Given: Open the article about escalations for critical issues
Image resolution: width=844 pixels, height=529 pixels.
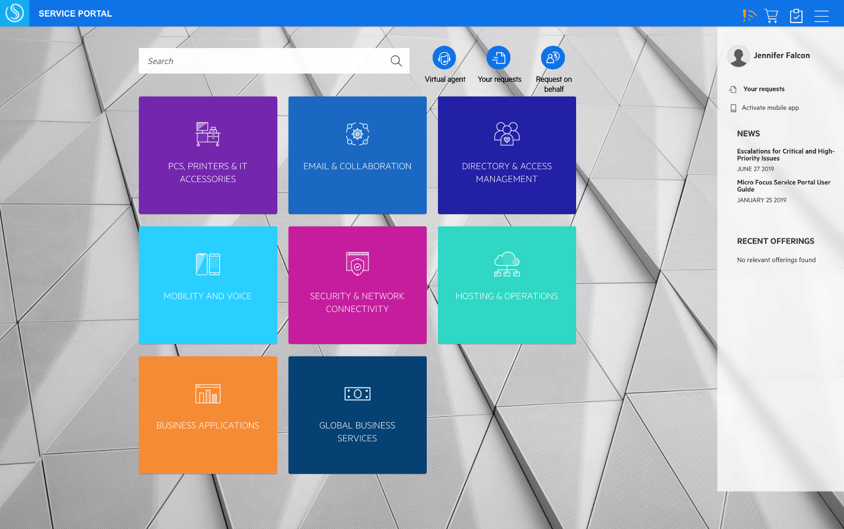Looking at the screenshot, I should click(785, 154).
